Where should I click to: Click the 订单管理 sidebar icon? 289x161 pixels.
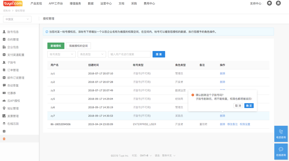pos(4,70)
